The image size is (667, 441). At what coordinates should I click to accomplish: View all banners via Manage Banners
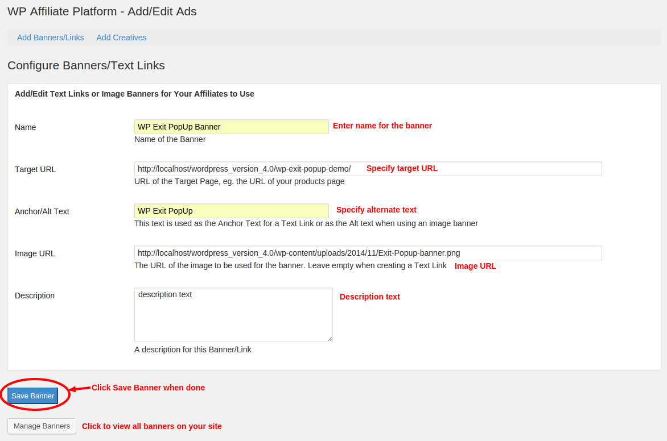click(41, 426)
